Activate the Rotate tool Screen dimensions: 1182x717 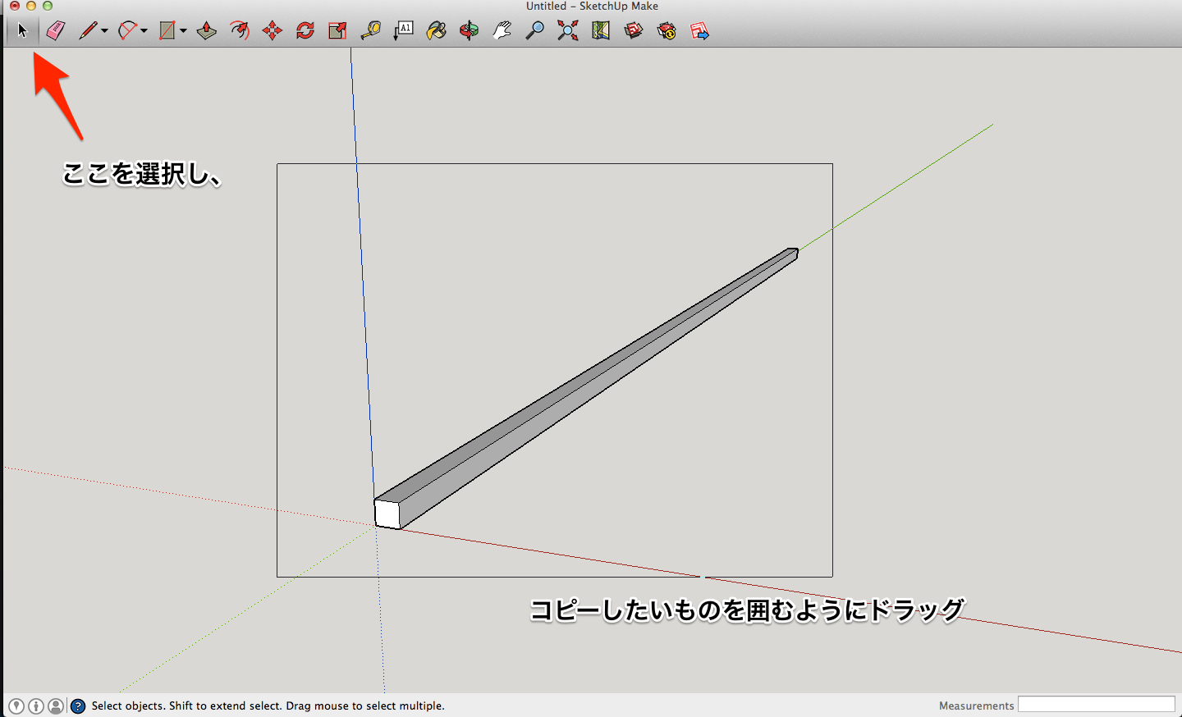305,31
